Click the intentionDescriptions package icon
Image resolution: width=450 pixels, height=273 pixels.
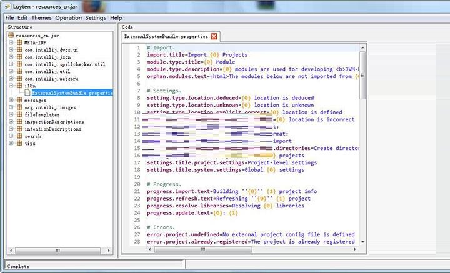[19, 129]
